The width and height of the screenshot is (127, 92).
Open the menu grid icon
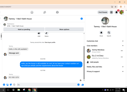111,12
